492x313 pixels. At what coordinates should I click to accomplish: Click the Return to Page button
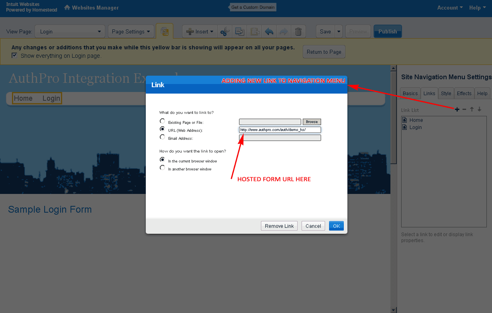(324, 52)
